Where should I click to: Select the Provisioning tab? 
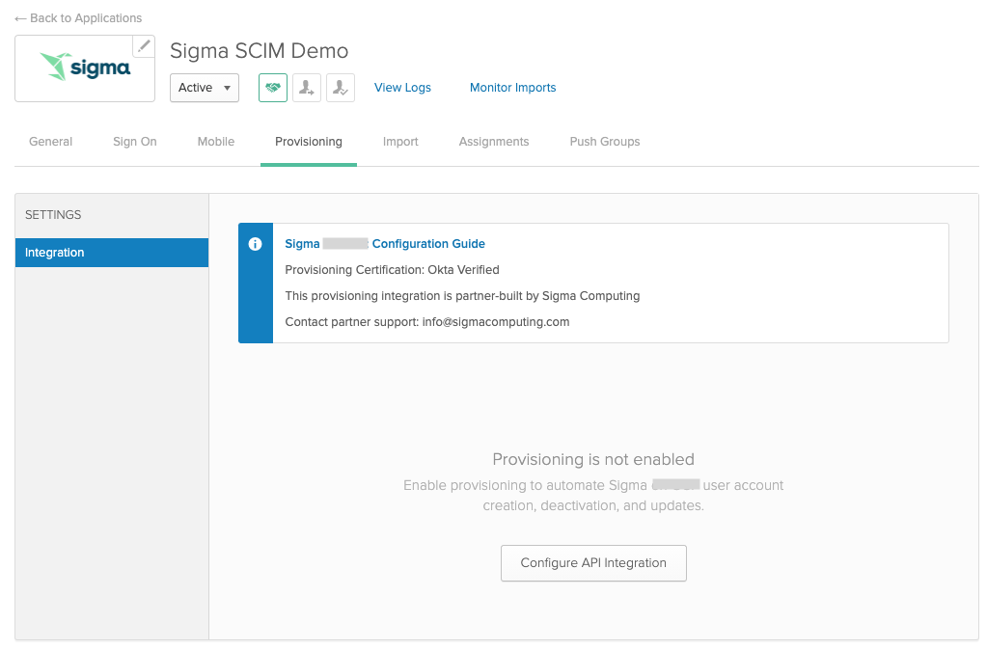click(309, 142)
